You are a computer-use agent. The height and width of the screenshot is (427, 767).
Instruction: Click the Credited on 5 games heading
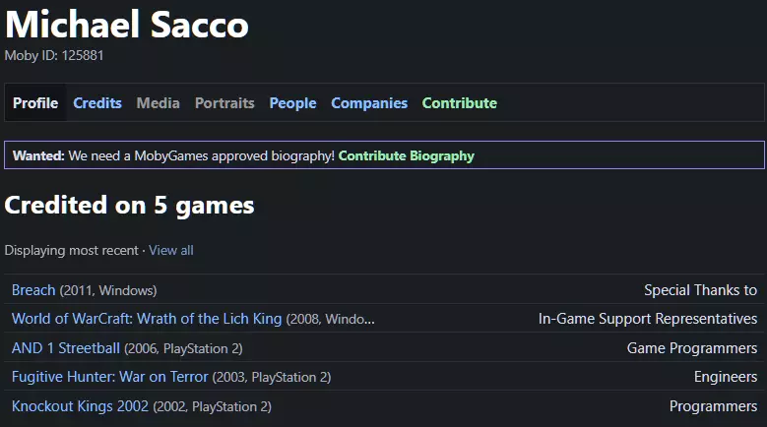(130, 205)
